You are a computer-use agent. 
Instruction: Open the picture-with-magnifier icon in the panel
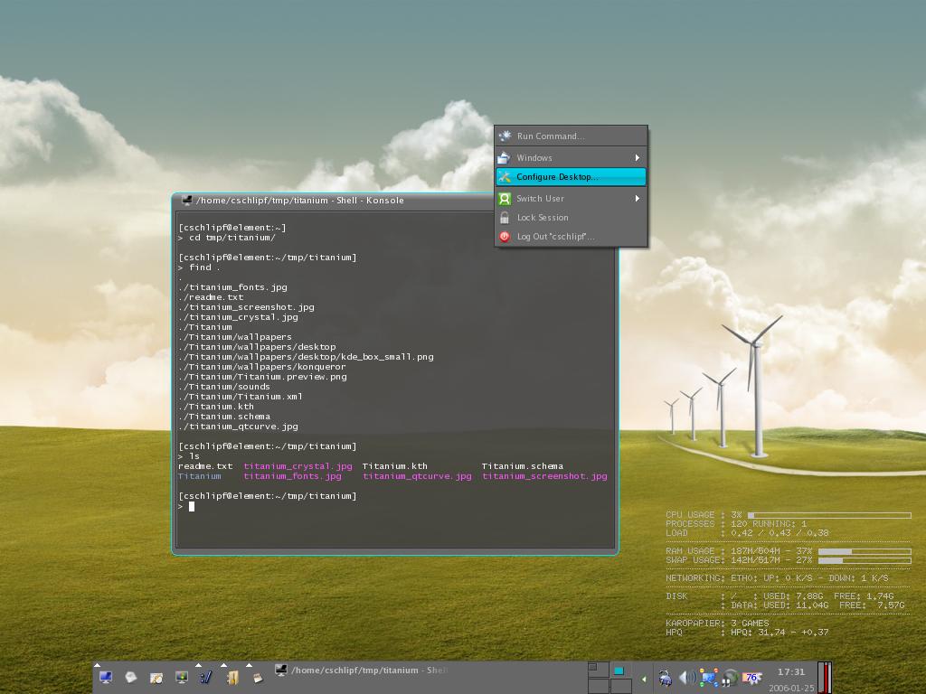(156, 678)
